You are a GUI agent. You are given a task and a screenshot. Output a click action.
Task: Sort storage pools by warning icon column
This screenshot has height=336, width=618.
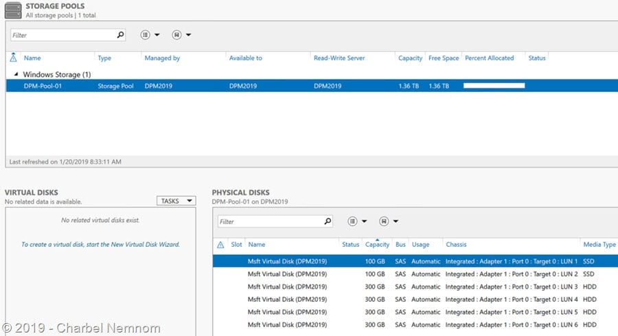point(13,58)
